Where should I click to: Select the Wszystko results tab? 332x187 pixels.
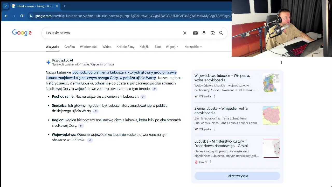pos(52,47)
